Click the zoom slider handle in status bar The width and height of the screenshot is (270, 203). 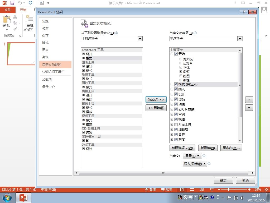229,190
